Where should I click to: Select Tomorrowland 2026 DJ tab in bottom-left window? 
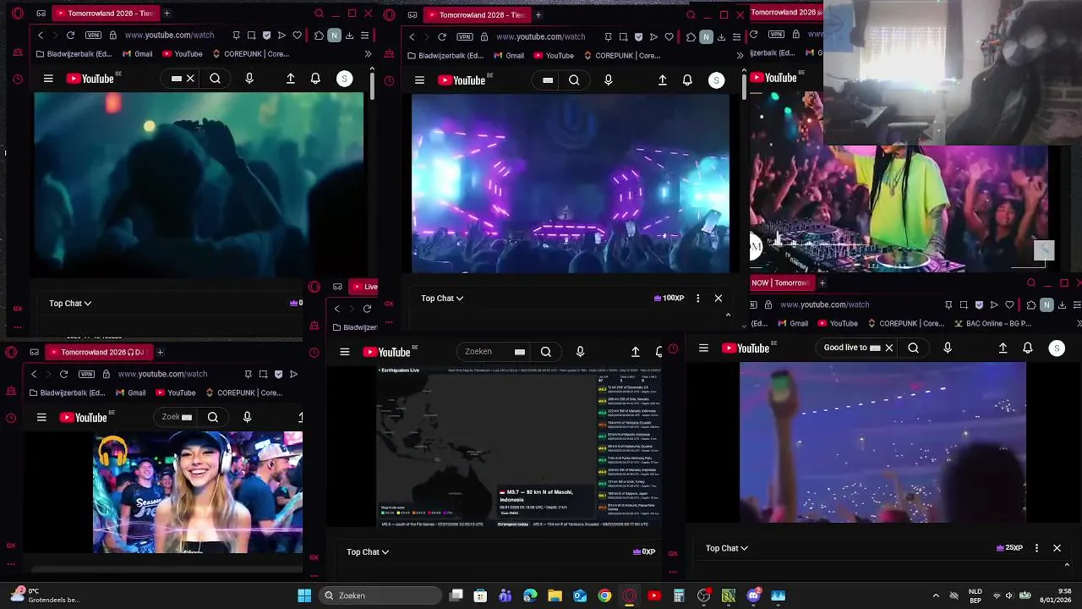(97, 352)
